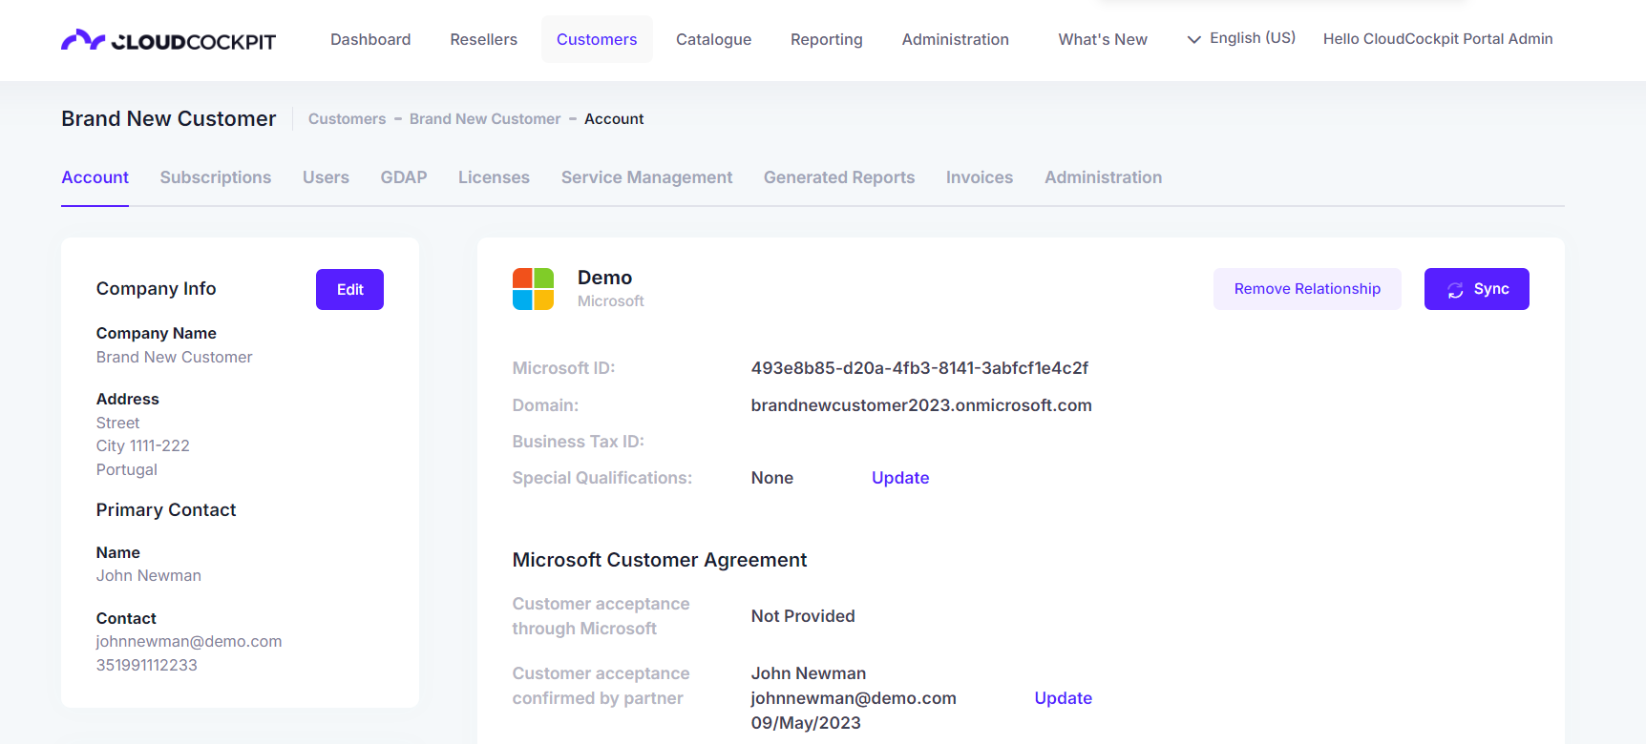Switch to the Invoices tab
This screenshot has width=1646, height=744.
tap(980, 177)
